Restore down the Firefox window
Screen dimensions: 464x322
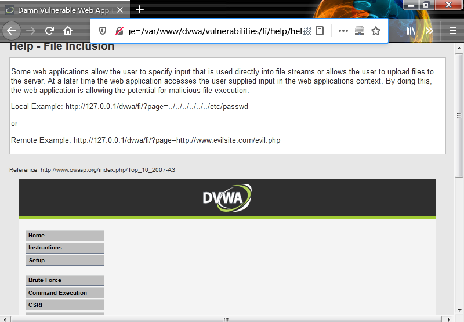426,5
